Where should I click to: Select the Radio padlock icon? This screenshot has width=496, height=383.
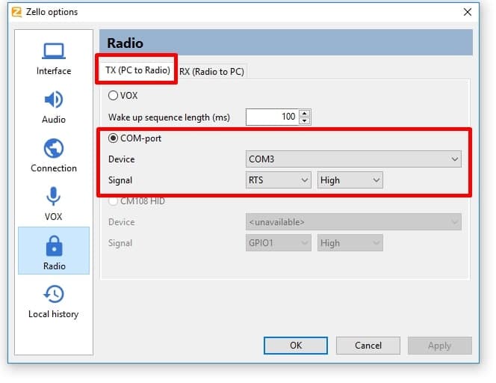click(x=53, y=246)
